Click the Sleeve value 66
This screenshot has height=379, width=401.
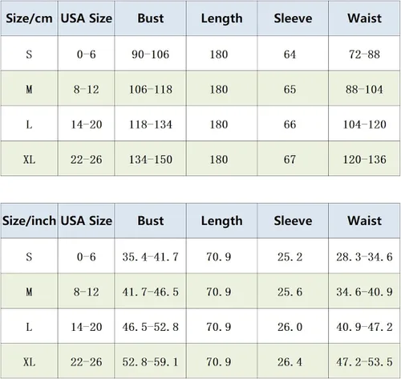[x=290, y=124]
